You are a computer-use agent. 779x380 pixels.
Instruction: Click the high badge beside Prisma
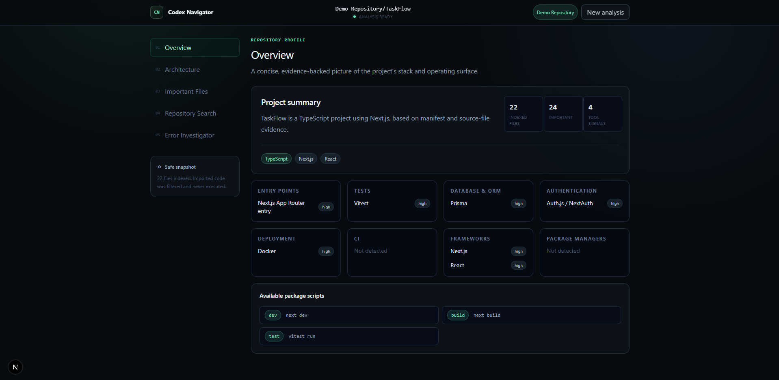tap(519, 203)
